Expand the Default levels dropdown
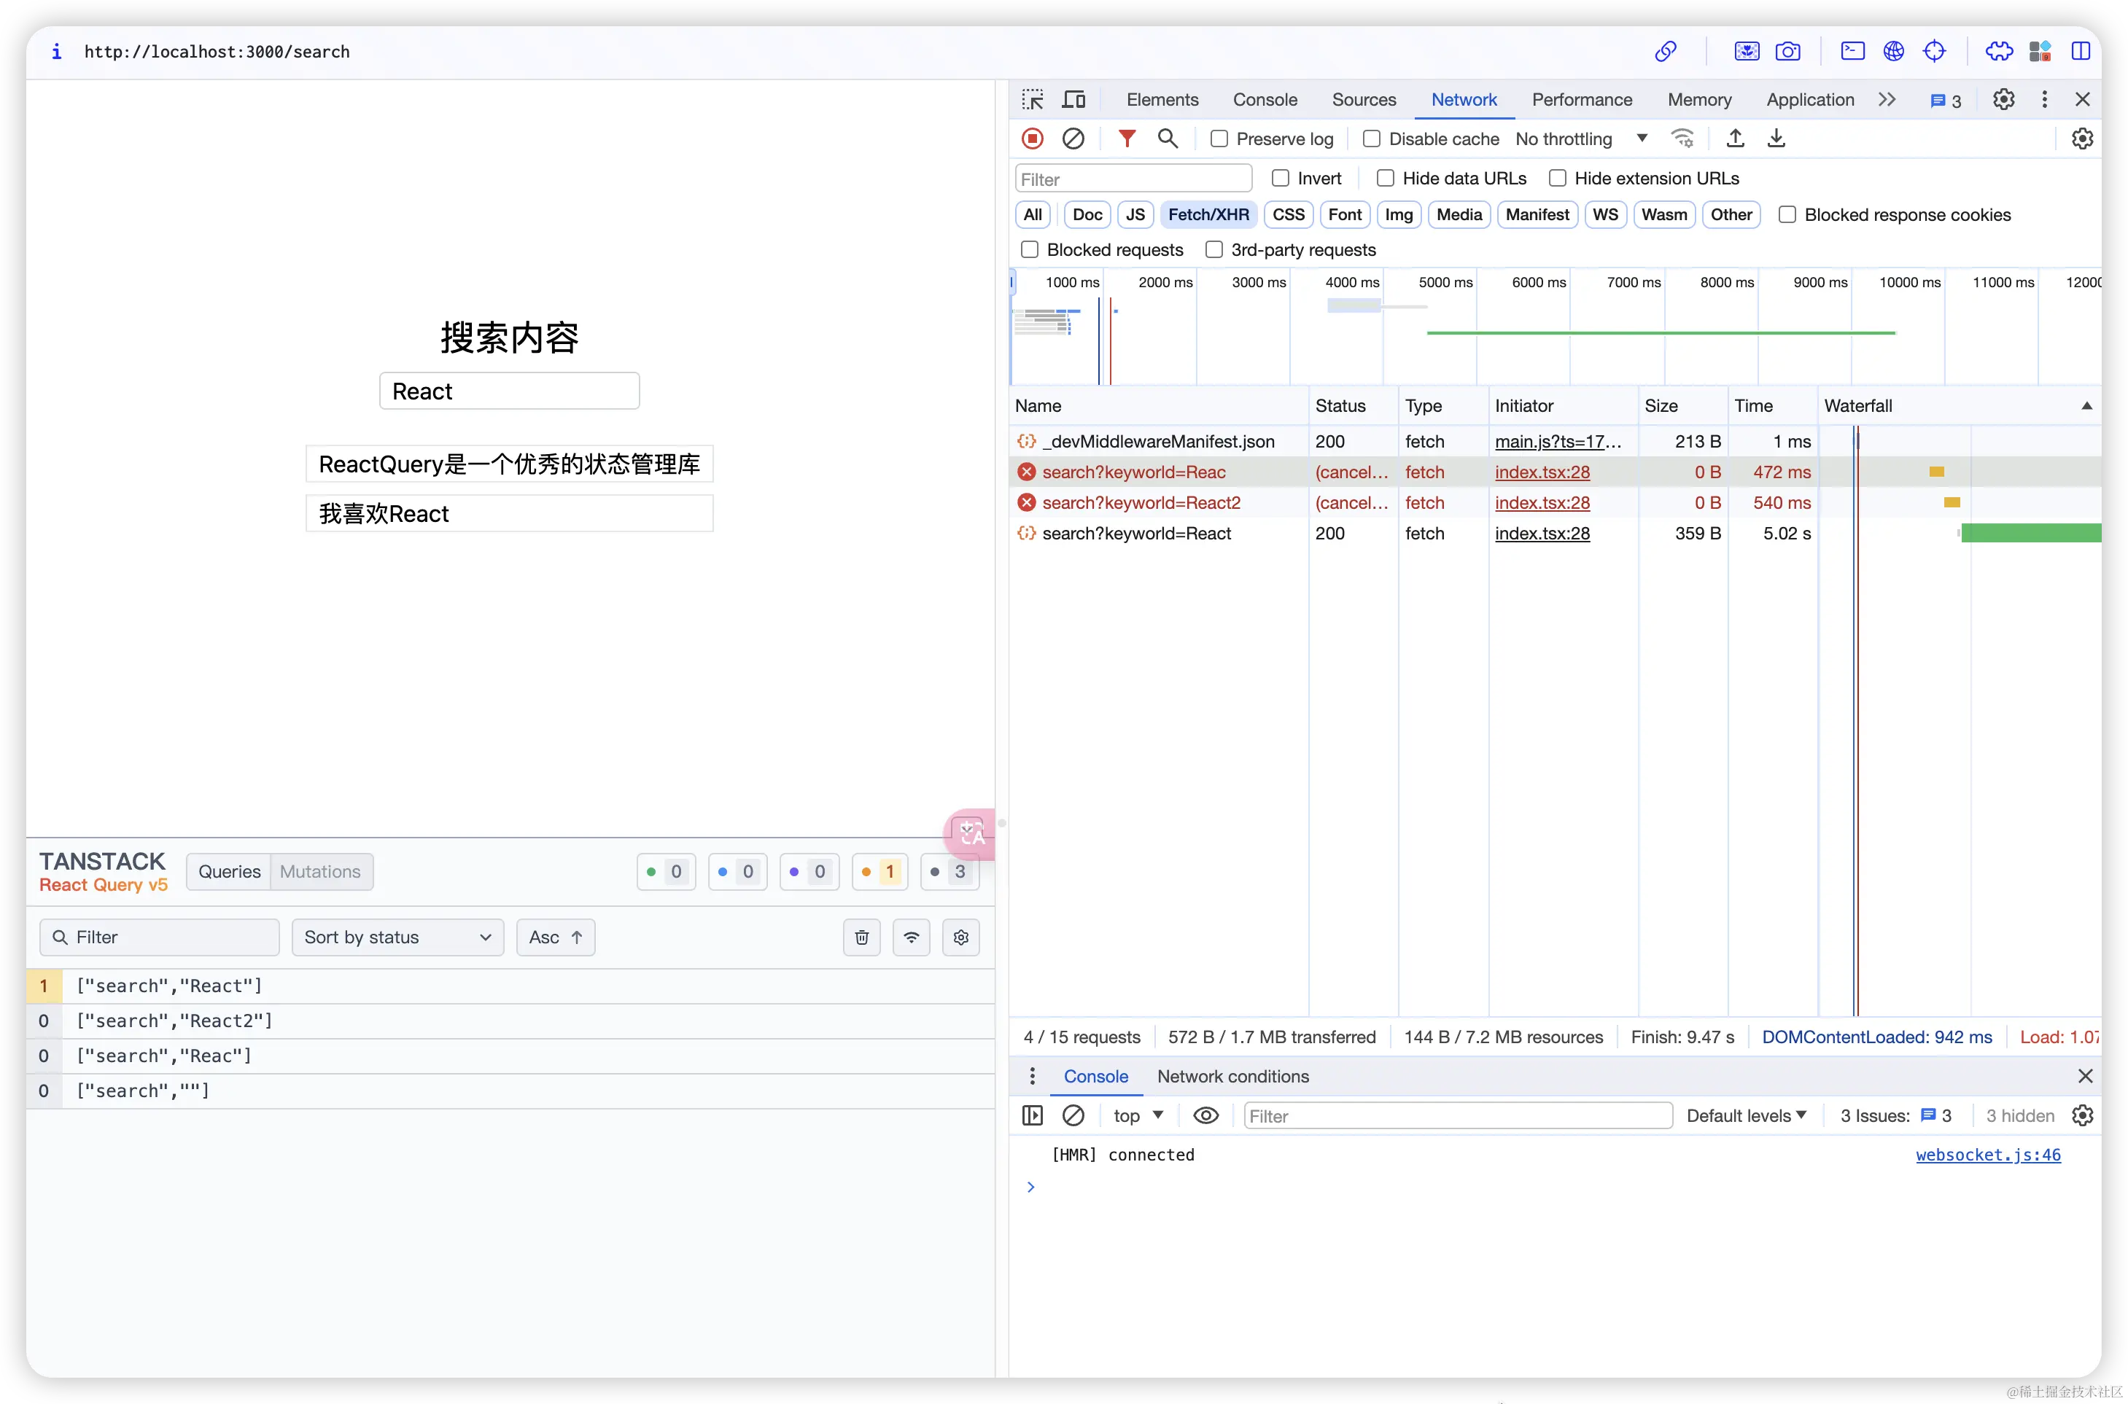The image size is (2128, 1404). [1747, 1115]
